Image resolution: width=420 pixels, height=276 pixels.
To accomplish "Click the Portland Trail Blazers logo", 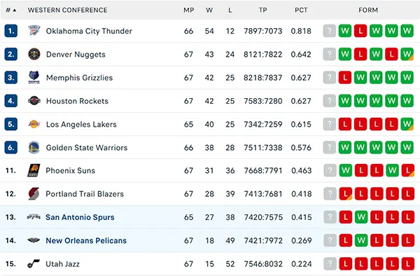I will tap(34, 194).
